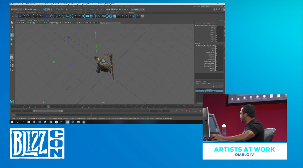This screenshot has height=168, width=303.
Task: Open Maya from the Windows taskbar
Action: (x=67, y=122)
